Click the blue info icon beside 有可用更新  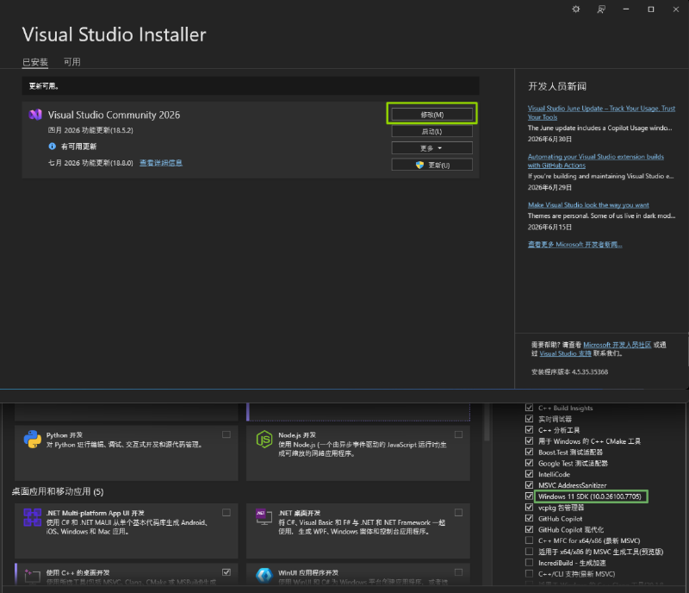click(x=53, y=146)
